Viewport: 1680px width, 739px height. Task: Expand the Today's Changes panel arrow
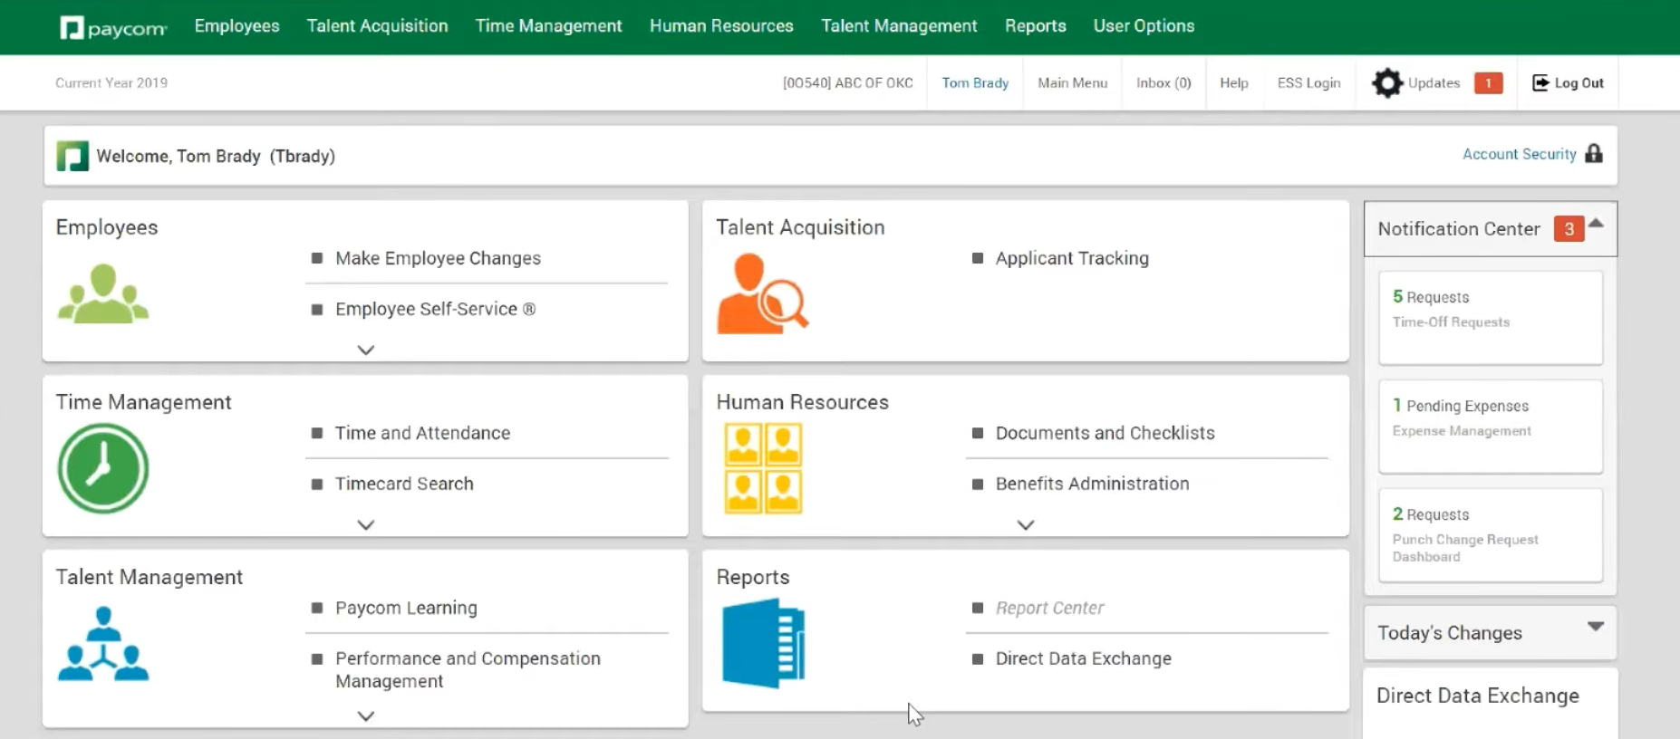pos(1597,627)
